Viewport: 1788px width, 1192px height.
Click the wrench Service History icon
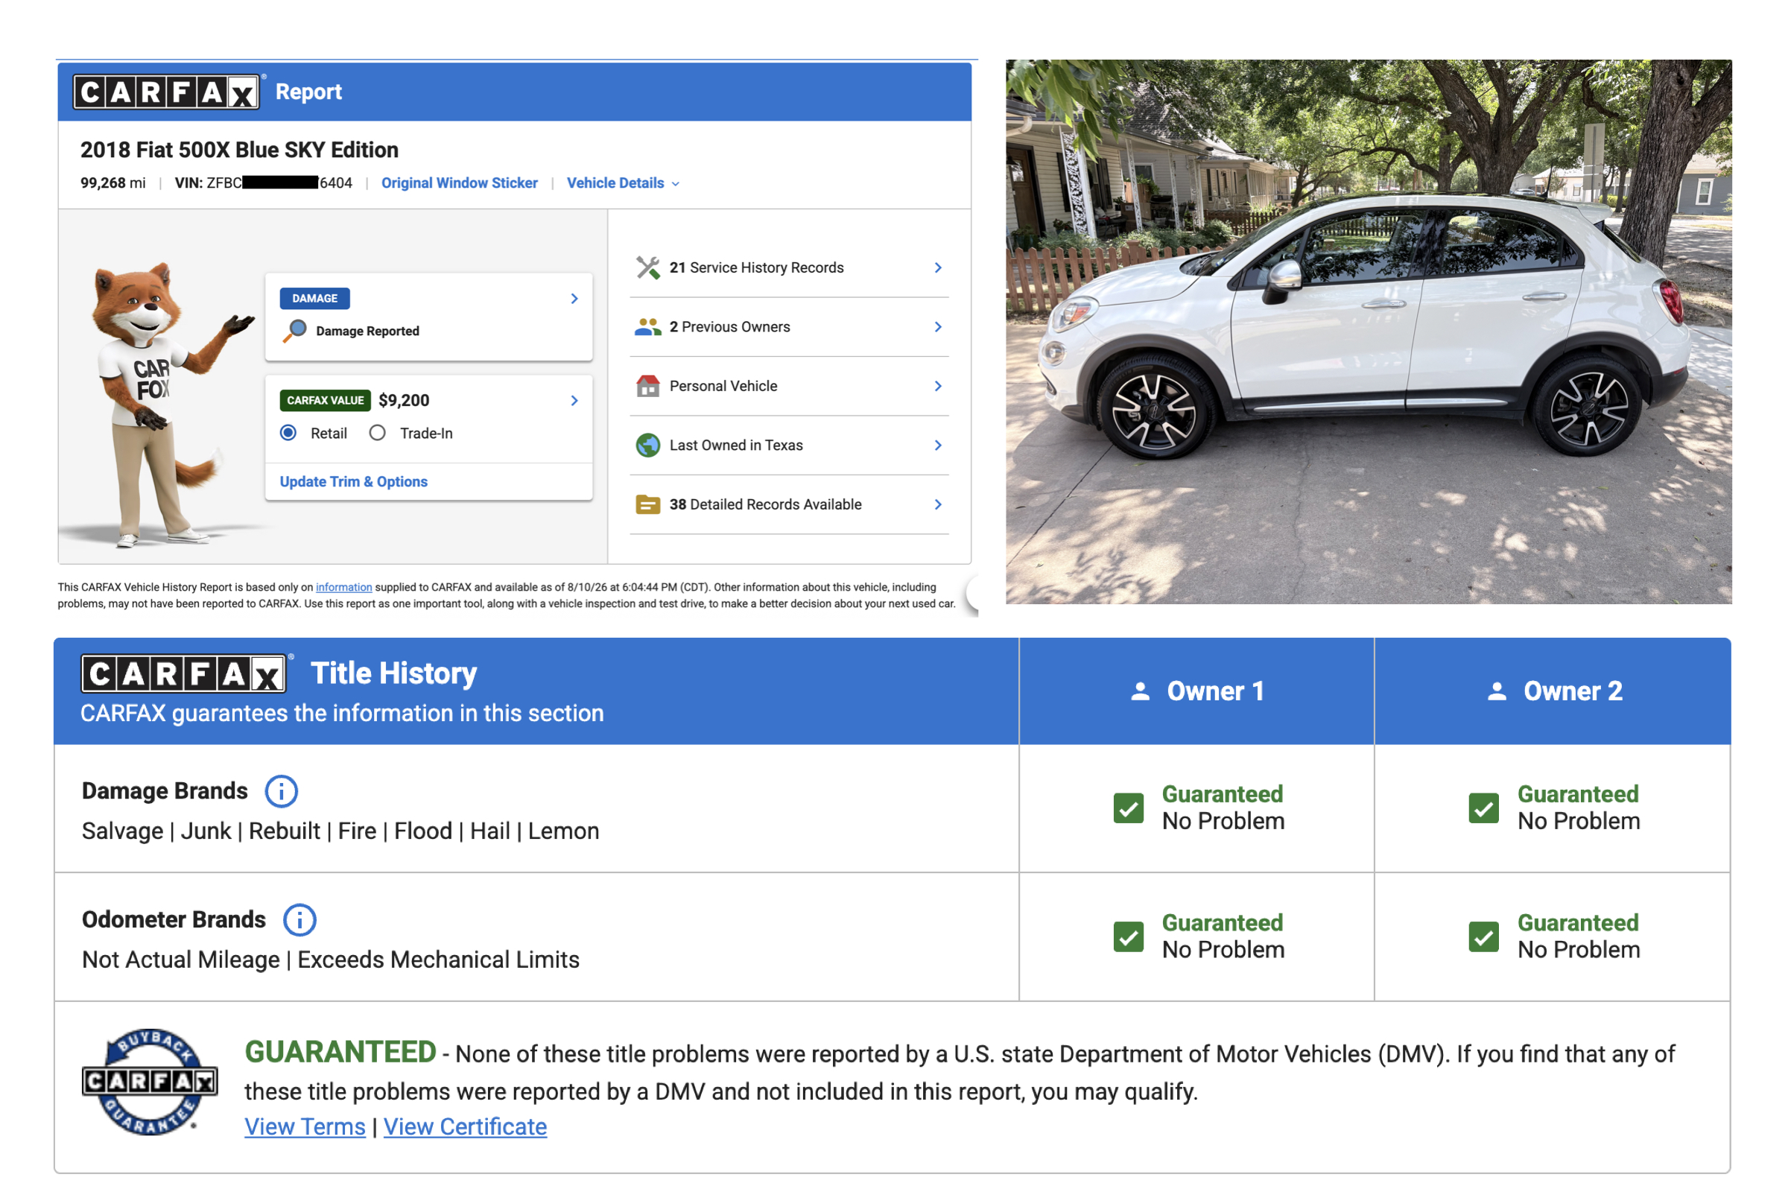point(647,267)
